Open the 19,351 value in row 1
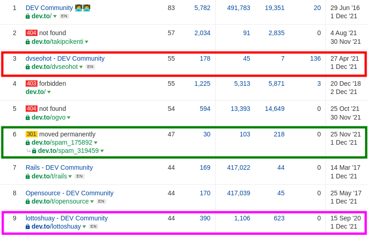 pyautogui.click(x=275, y=8)
